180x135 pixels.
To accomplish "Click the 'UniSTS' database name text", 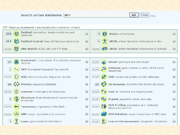I will pos(113,91).
